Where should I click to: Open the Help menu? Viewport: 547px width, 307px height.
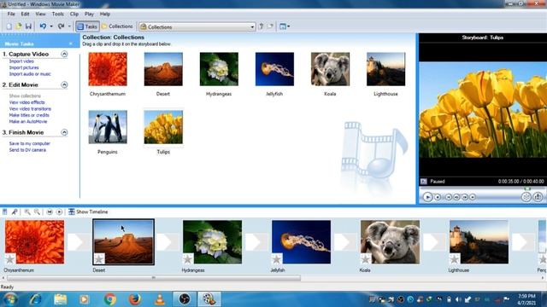[105, 14]
